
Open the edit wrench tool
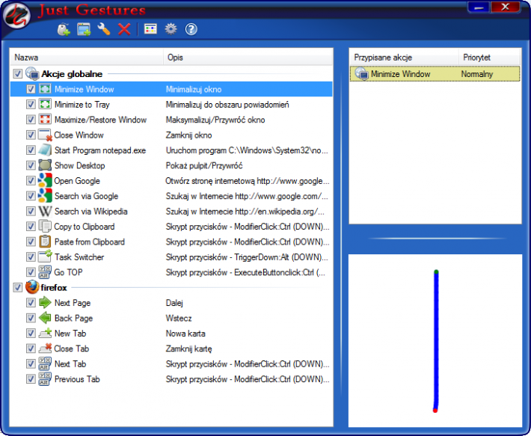pyautogui.click(x=104, y=29)
